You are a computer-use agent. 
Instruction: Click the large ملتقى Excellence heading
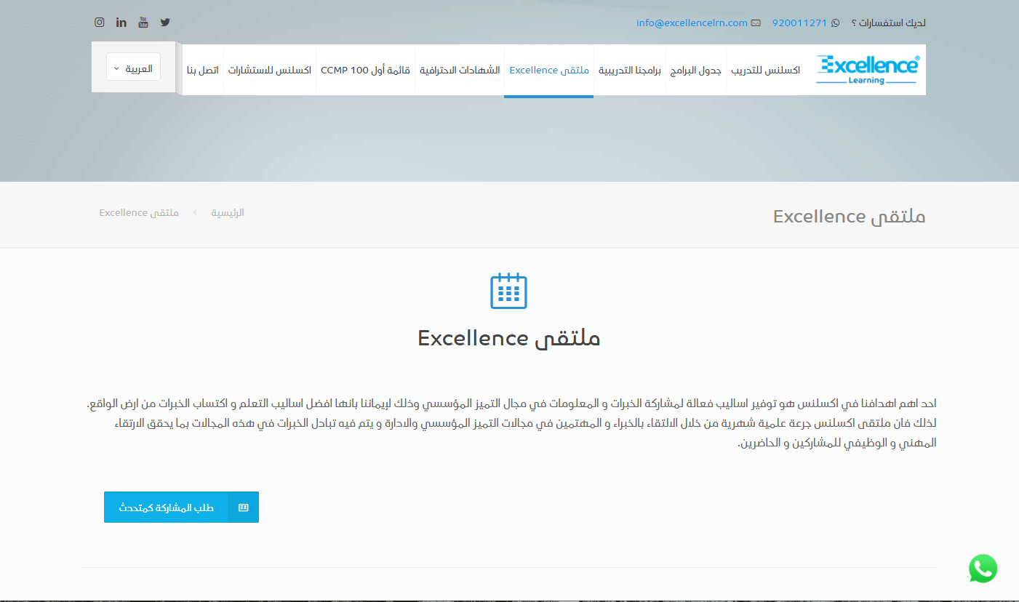coord(509,338)
